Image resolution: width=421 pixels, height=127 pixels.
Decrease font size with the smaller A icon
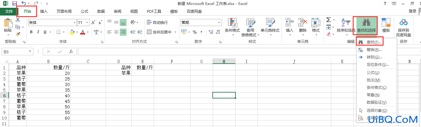pyautogui.click(x=100, y=23)
